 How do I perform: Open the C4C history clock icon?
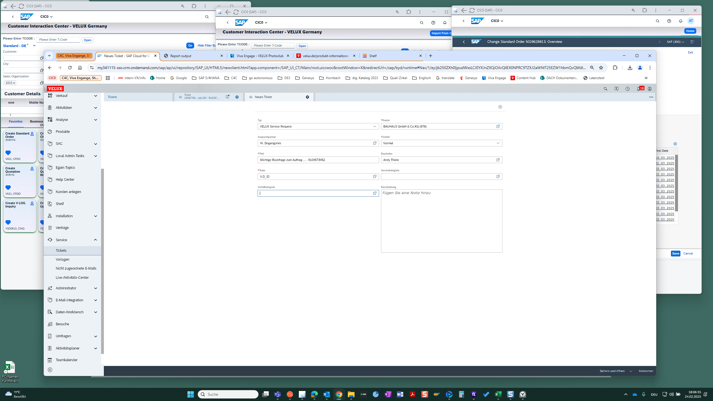click(627, 89)
